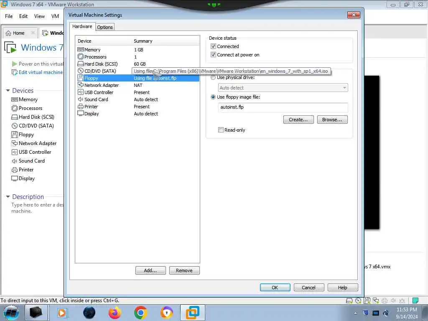This screenshot has height=321, width=428.
Task: Click USB status icon in VMware status bar
Action: coord(402,301)
